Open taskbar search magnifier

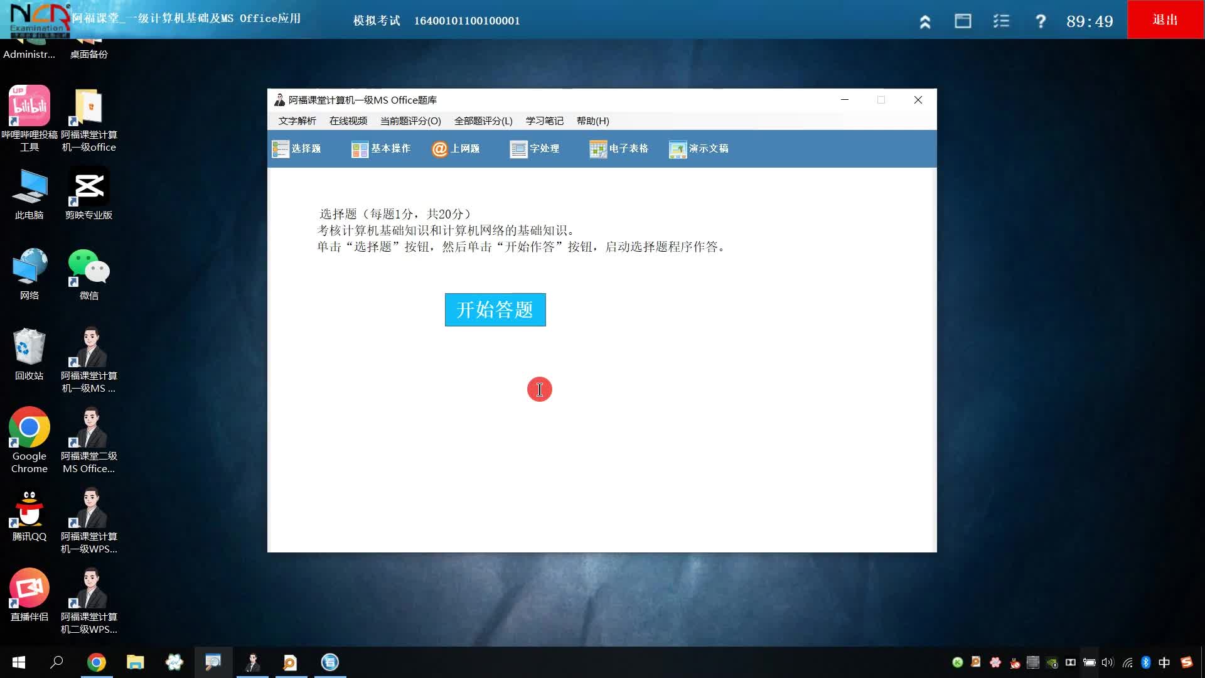coord(56,662)
